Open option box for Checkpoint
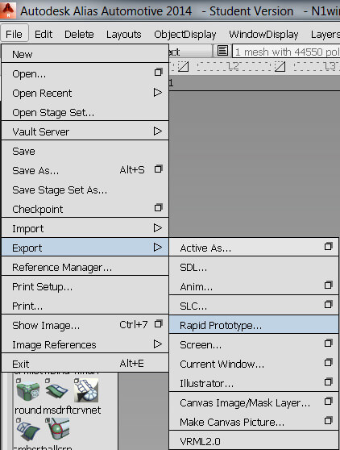The image size is (340, 450). [158, 207]
